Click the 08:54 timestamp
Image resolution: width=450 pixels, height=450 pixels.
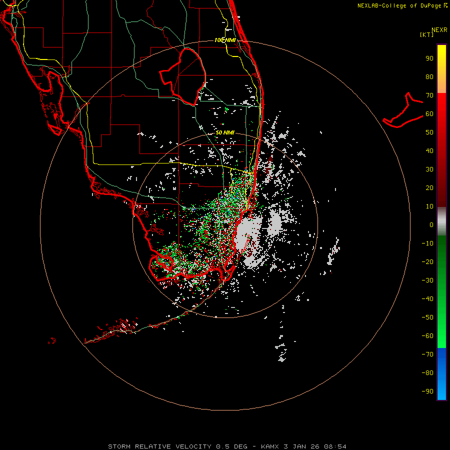(335, 446)
